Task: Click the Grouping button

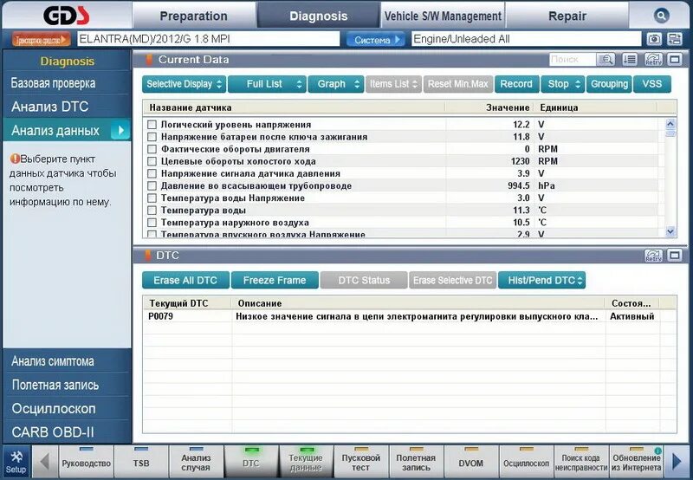Action: (609, 84)
